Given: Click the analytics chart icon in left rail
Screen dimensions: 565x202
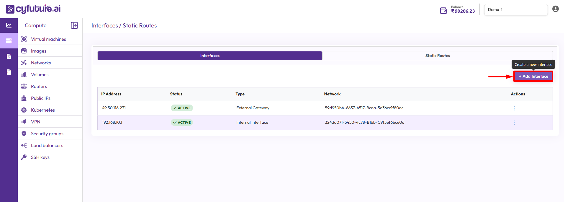Looking at the screenshot, I should pyautogui.click(x=9, y=25).
